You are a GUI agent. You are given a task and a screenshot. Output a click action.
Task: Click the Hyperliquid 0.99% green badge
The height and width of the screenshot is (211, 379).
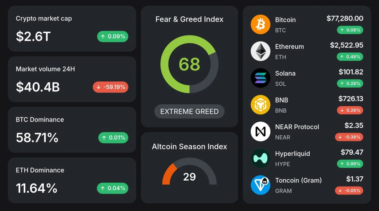point(350,164)
